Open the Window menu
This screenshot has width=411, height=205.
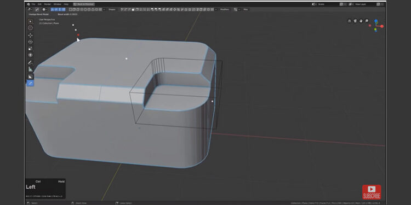(x=57, y=4)
